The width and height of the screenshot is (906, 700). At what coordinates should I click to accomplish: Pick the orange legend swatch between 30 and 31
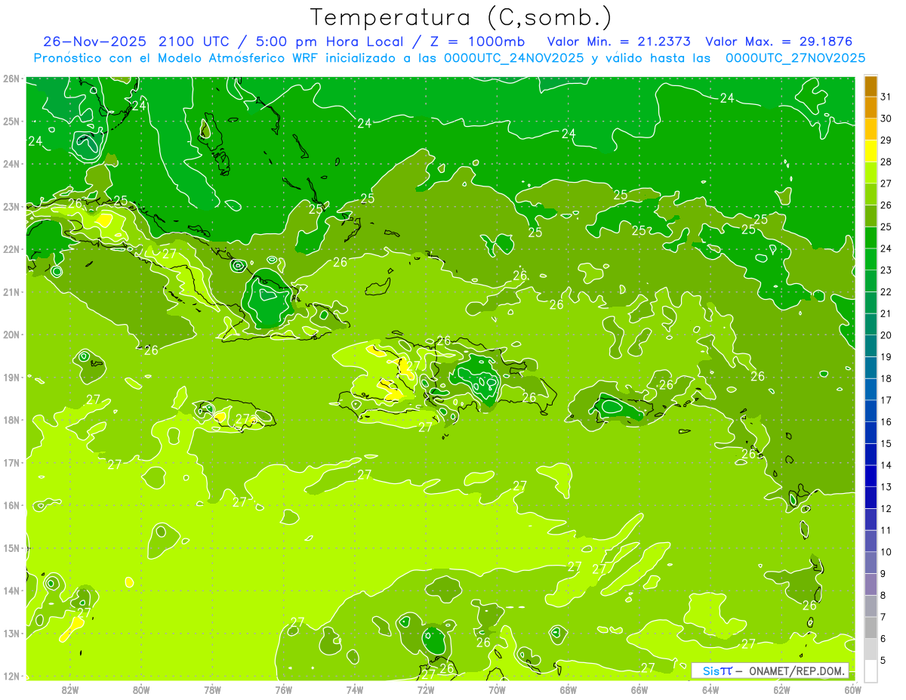click(871, 107)
